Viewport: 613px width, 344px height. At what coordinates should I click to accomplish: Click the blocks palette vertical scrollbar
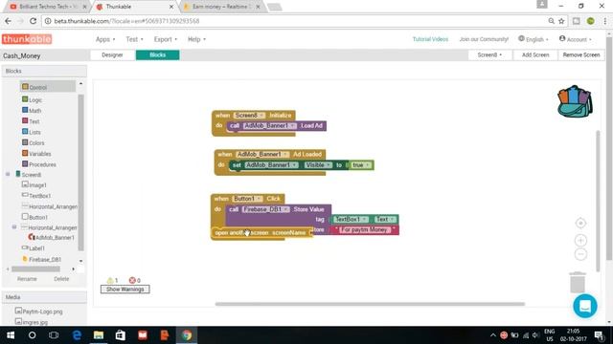pos(80,172)
